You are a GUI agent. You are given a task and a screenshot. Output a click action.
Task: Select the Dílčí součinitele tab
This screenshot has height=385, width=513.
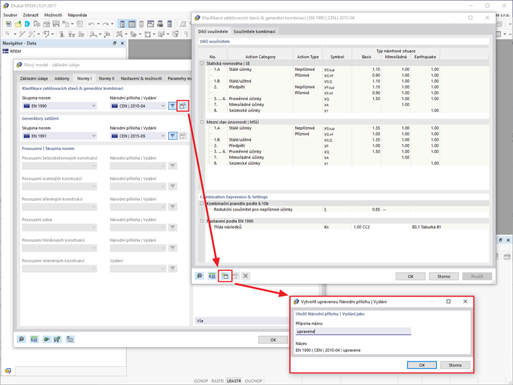[x=213, y=32]
